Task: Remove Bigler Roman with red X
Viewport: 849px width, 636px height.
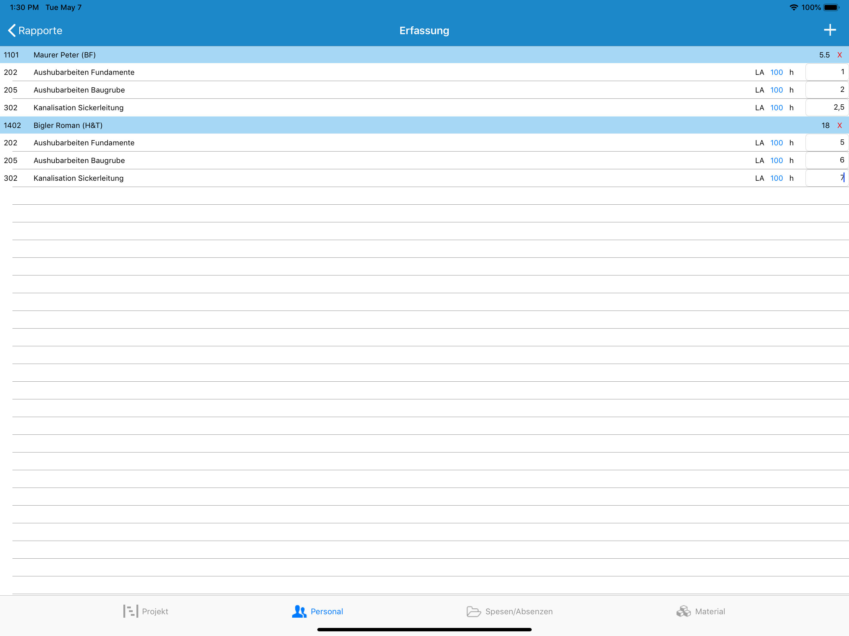Action: tap(840, 125)
